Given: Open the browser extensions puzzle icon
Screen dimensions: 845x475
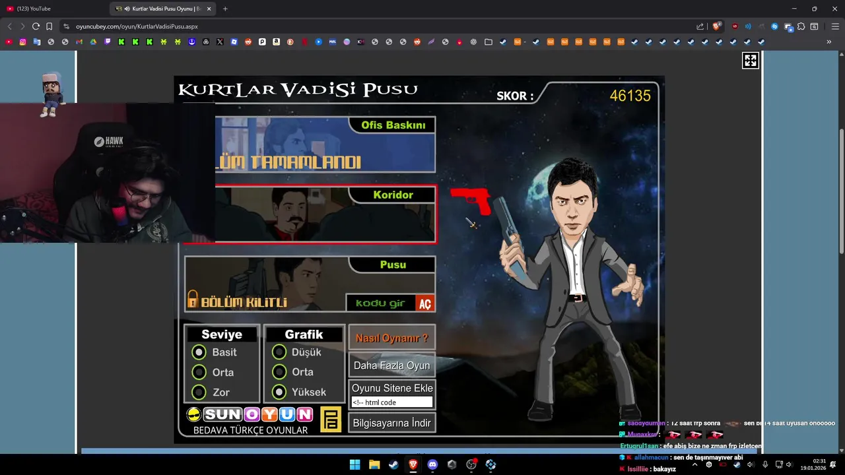Looking at the screenshot, I should 801,26.
